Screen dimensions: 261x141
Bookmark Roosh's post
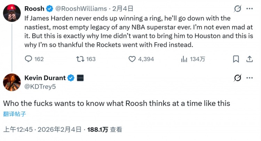[236, 59]
